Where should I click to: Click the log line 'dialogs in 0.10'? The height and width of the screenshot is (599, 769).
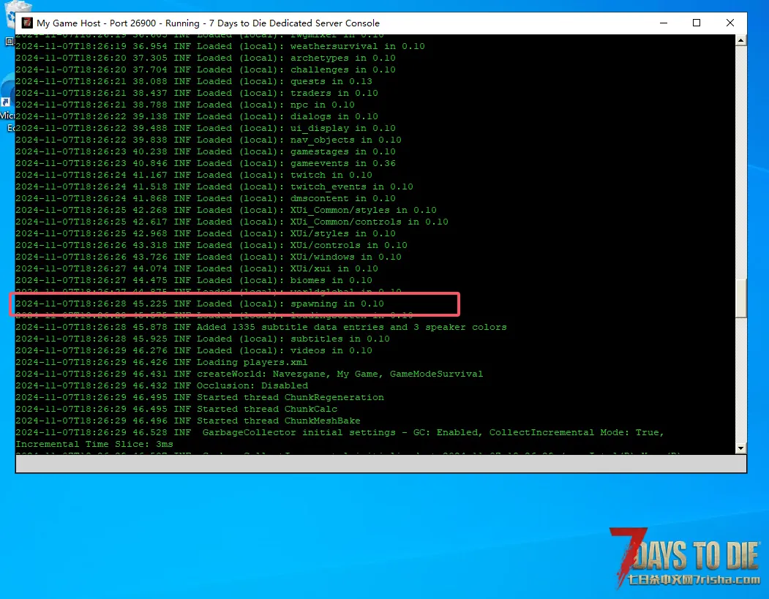[196, 117]
